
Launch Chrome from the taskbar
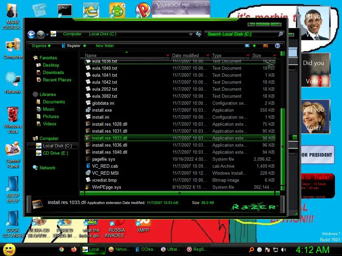click(61, 249)
